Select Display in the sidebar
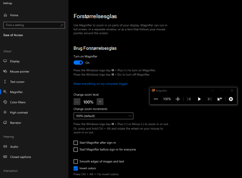 click(15, 61)
